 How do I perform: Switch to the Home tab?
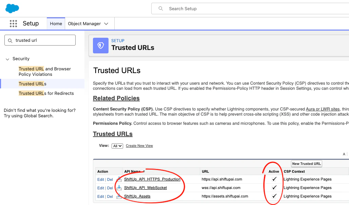[56, 23]
